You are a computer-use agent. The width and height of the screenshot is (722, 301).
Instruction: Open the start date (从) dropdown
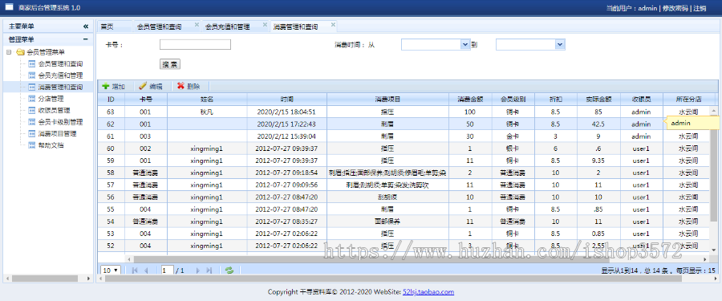pyautogui.click(x=464, y=44)
